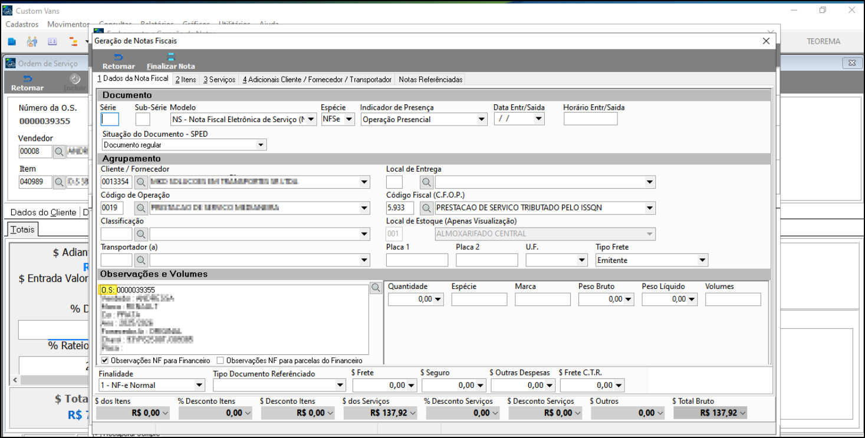Click Retornar in Geração de Notas Fiscais
Screen dimensions: 865x438
coord(119,61)
